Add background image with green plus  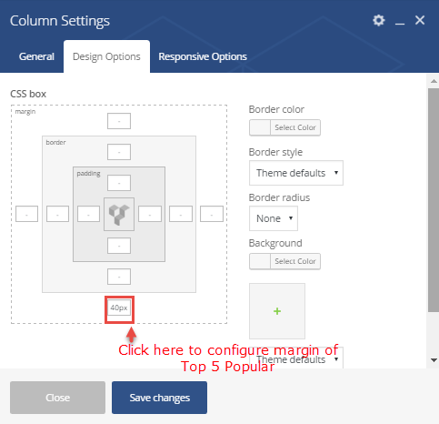pos(277,311)
